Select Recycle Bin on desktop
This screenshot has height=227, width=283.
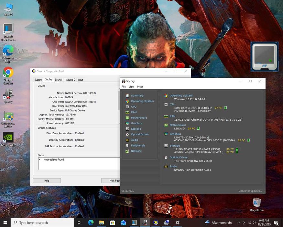257,205
